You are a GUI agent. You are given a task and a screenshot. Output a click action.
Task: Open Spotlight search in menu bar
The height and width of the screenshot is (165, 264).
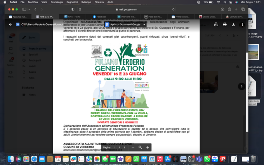[225, 2]
